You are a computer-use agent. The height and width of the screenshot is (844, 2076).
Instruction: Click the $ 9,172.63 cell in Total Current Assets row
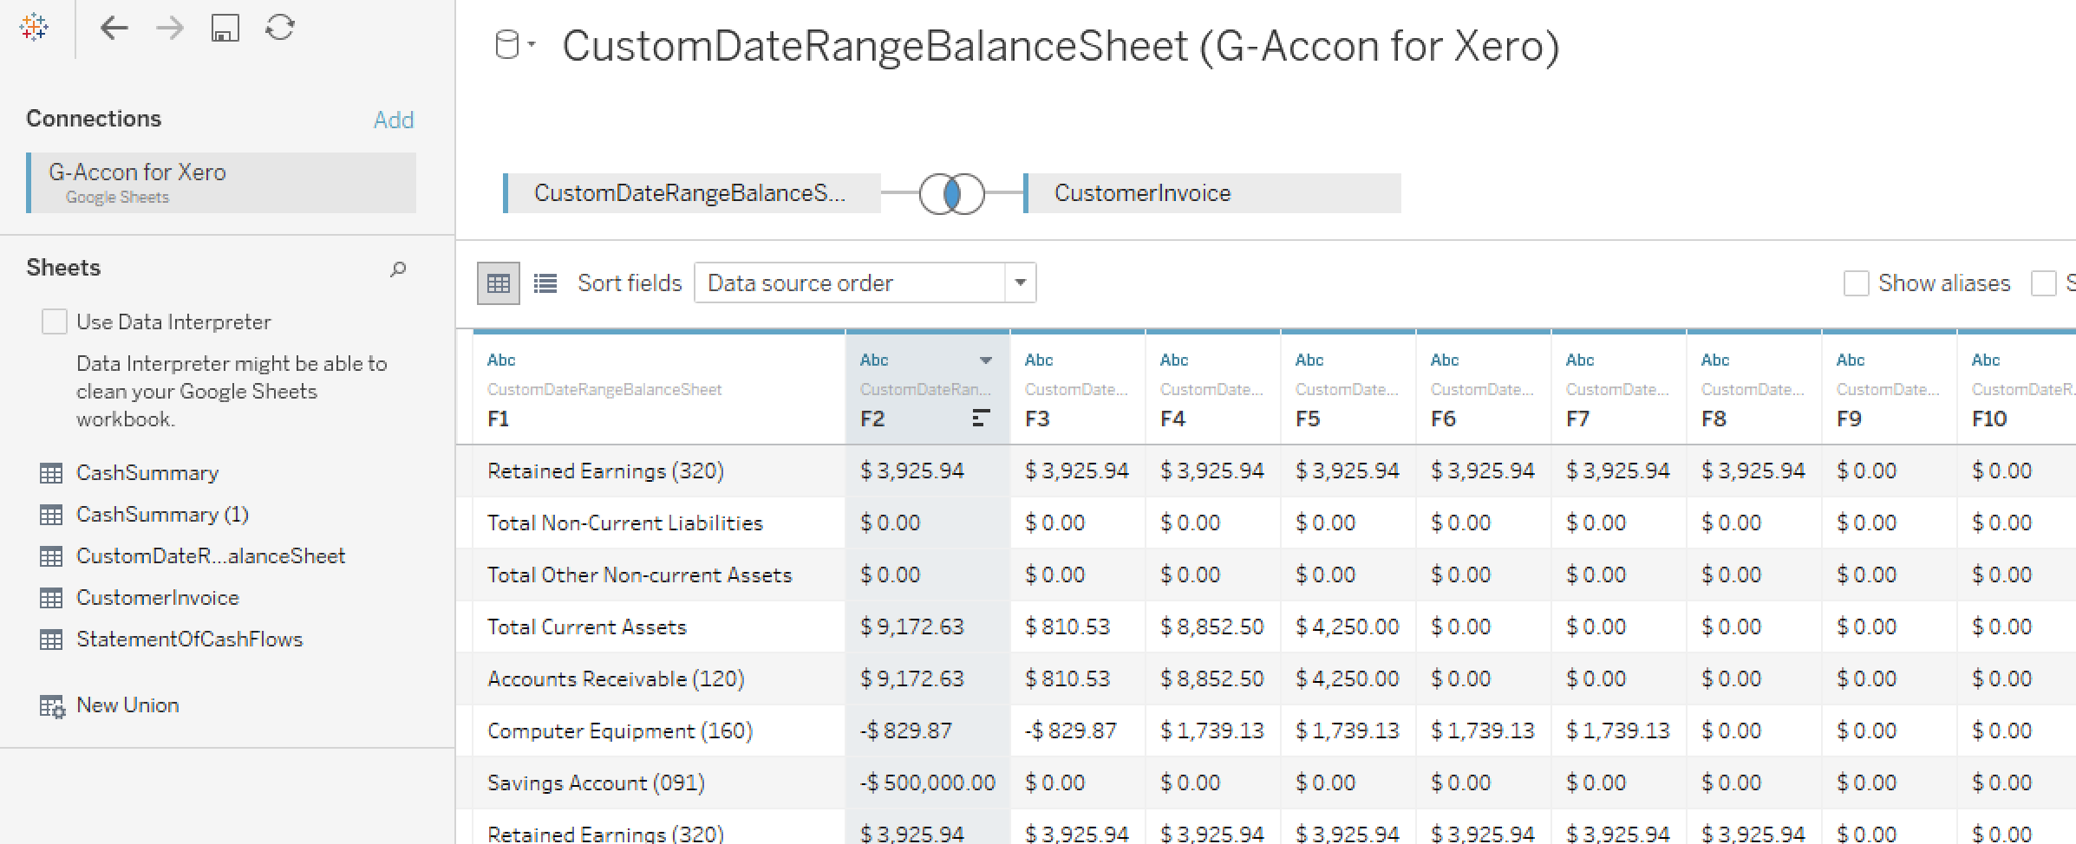click(x=928, y=627)
